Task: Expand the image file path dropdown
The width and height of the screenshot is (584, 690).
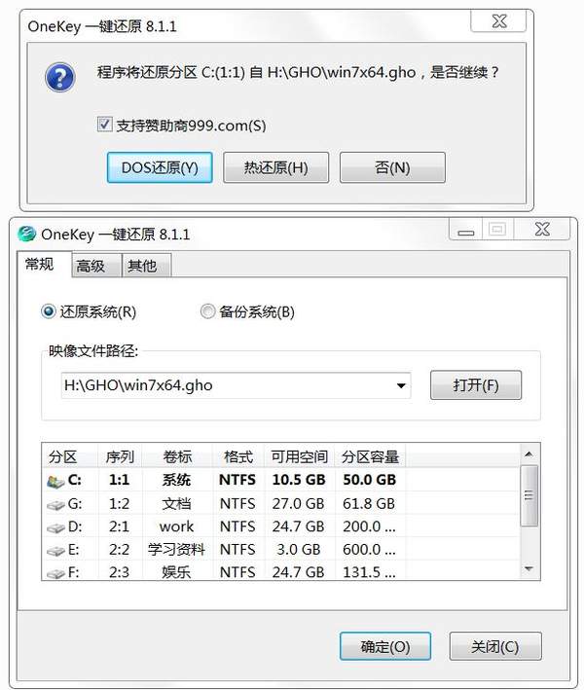Action: (401, 386)
